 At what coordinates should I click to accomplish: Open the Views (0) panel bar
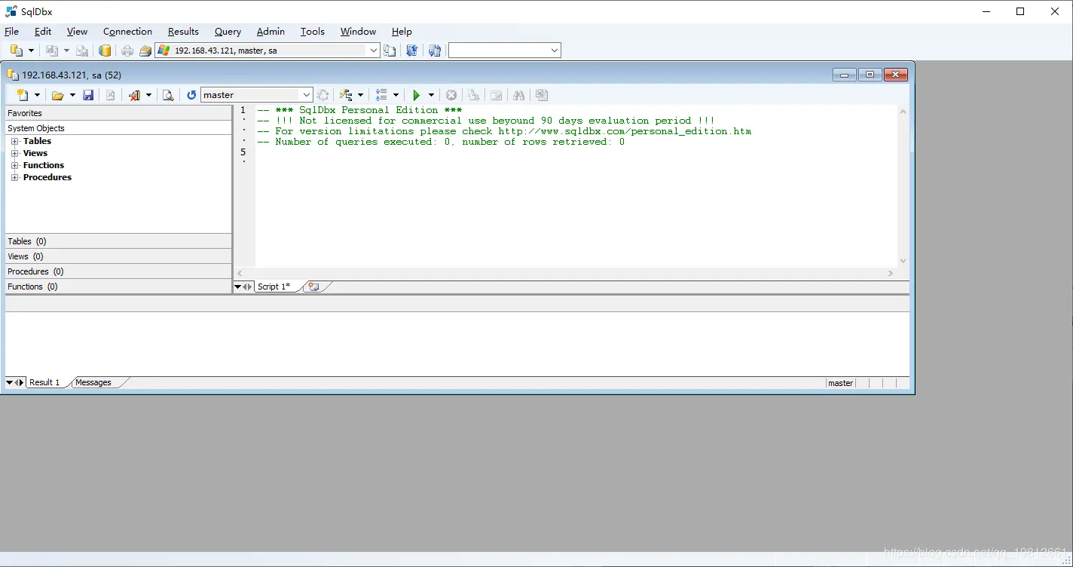click(118, 256)
